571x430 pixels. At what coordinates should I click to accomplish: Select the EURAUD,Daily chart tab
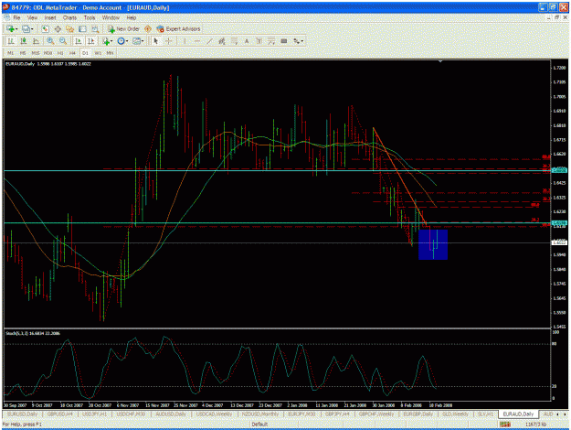tap(518, 414)
